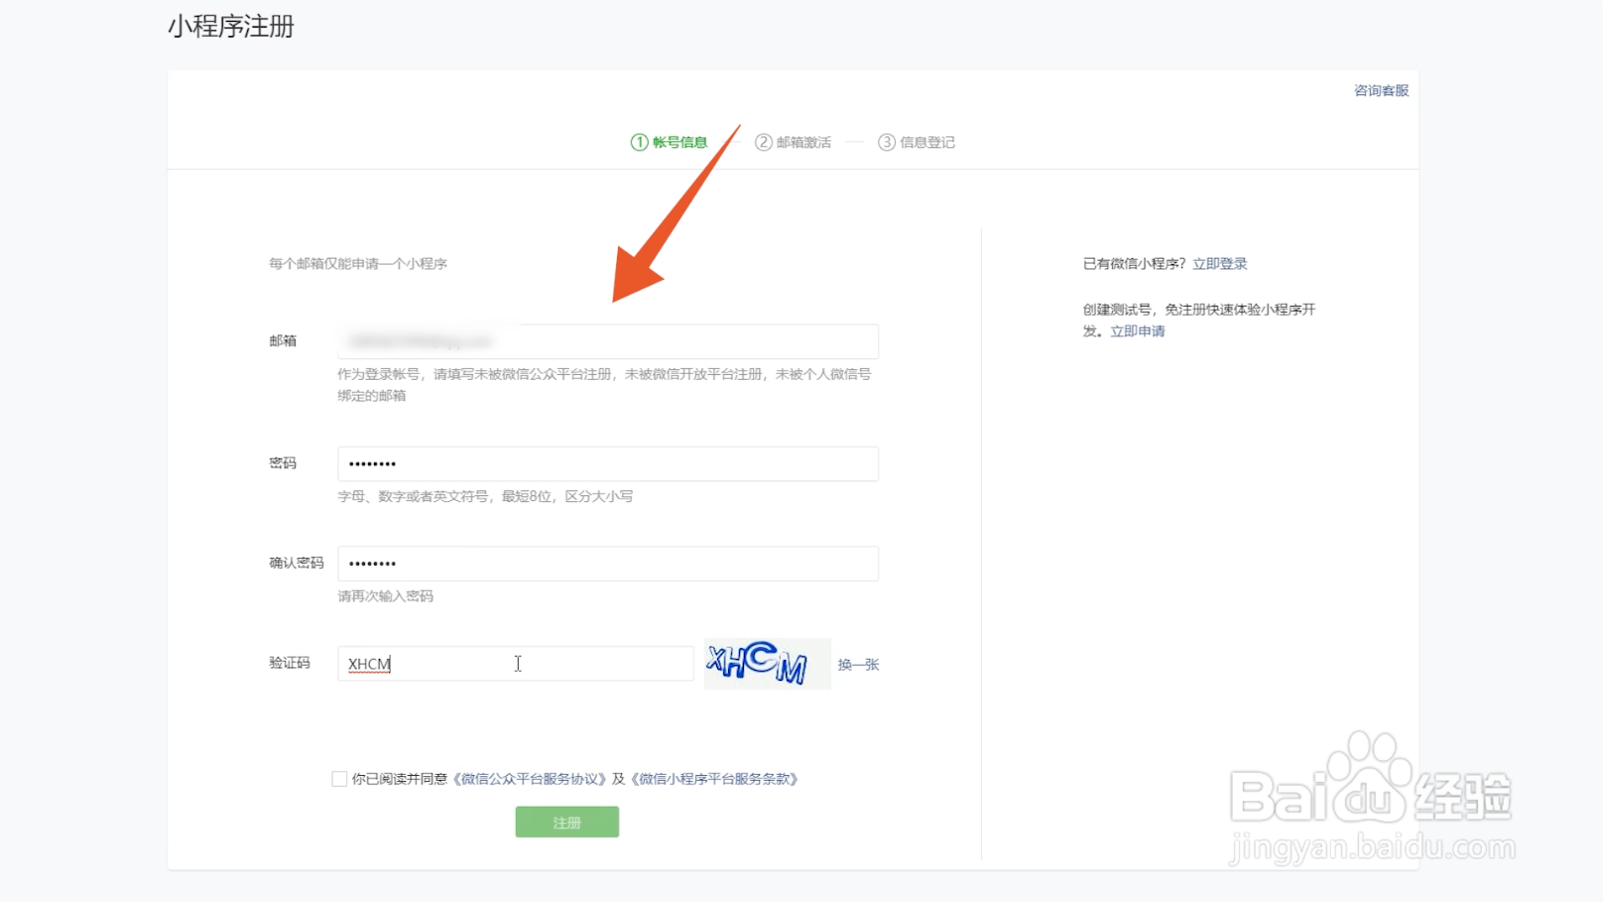Click text 每个邮箱仅能申请一个小程序

pos(358,264)
